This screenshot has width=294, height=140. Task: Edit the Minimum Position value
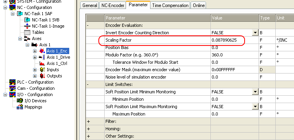tap(234, 99)
